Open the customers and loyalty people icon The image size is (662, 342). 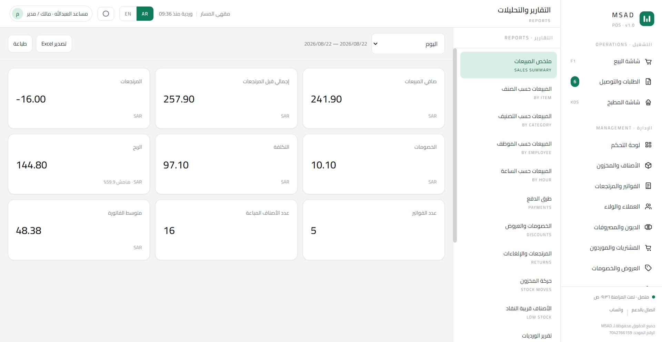click(x=648, y=207)
